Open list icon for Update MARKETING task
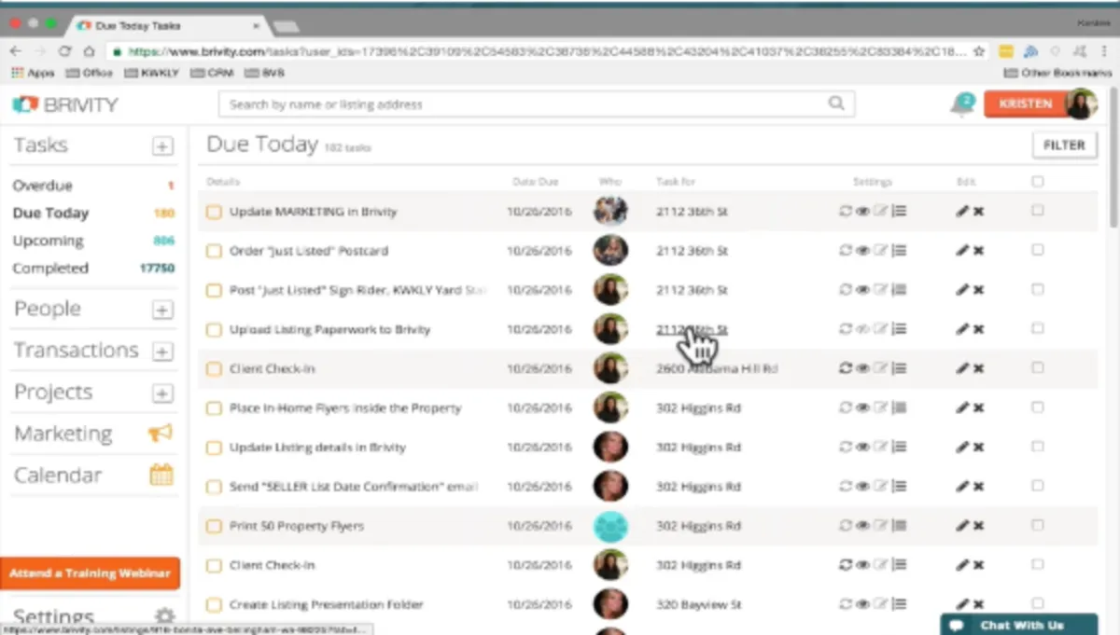This screenshot has width=1120, height=635. [x=900, y=212]
